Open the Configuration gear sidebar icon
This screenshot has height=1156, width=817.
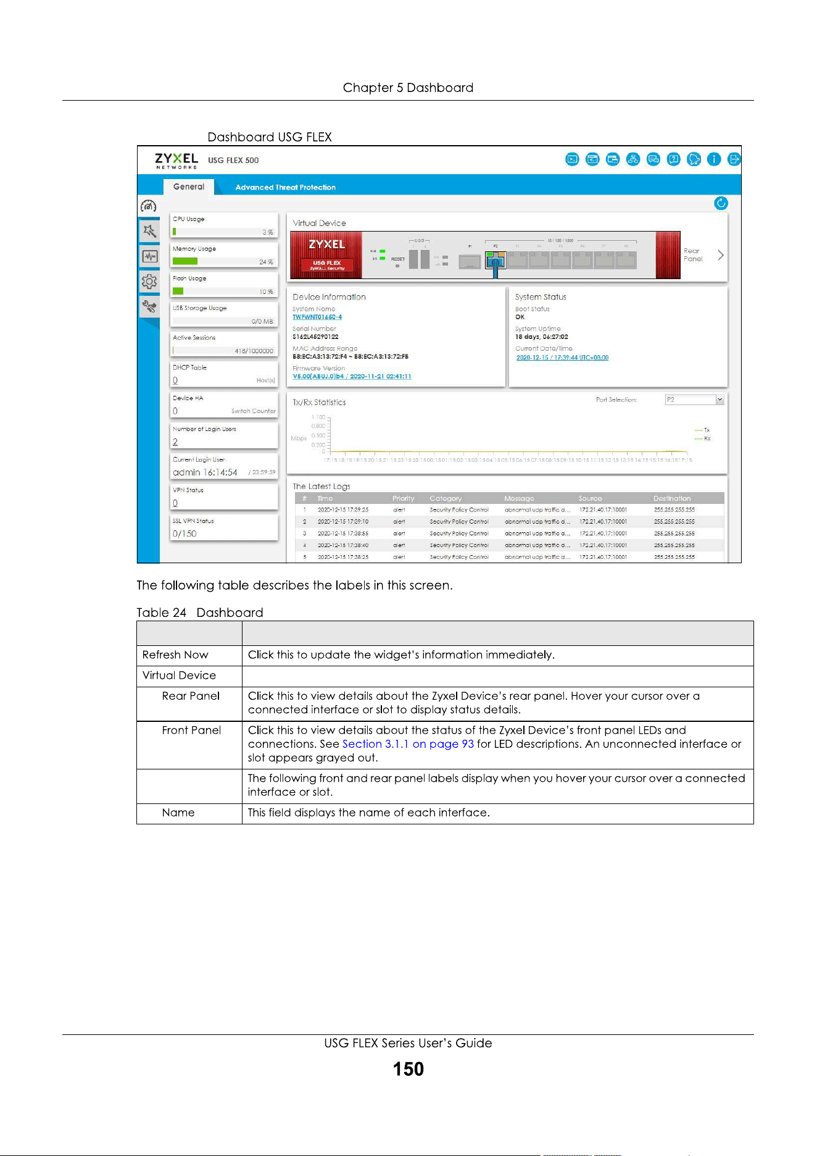[x=149, y=282]
